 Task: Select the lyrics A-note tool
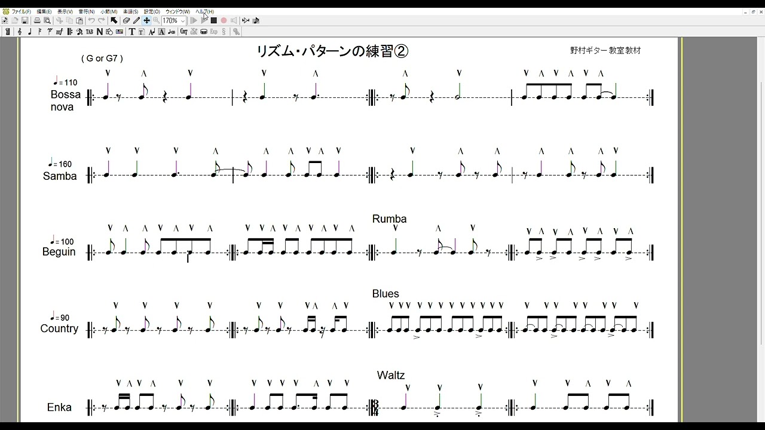click(x=152, y=32)
